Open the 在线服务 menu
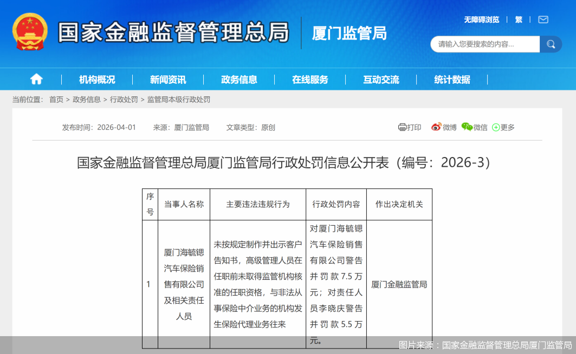Screen dimensions: 576x354 pos(310,79)
